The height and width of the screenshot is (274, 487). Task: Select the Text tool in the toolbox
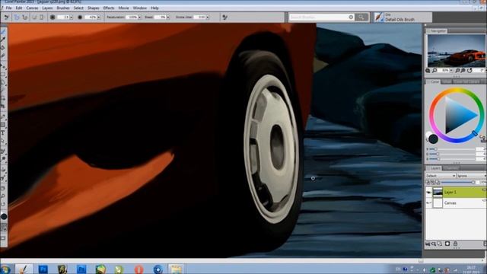(3, 133)
